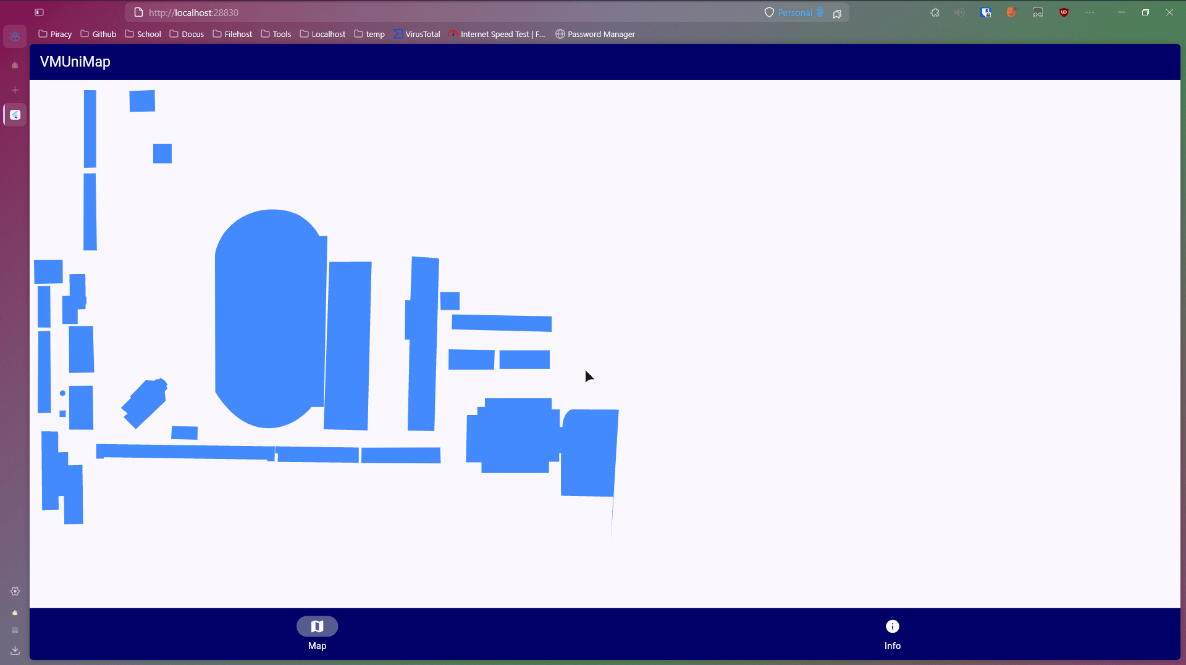Open the Piracy bookmarks folder
This screenshot has width=1186, height=665.
click(54, 34)
